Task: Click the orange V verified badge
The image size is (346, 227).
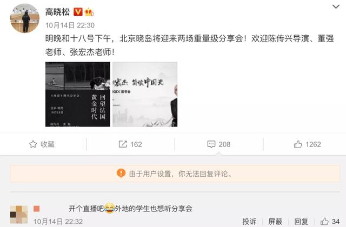Action: pyautogui.click(x=78, y=12)
